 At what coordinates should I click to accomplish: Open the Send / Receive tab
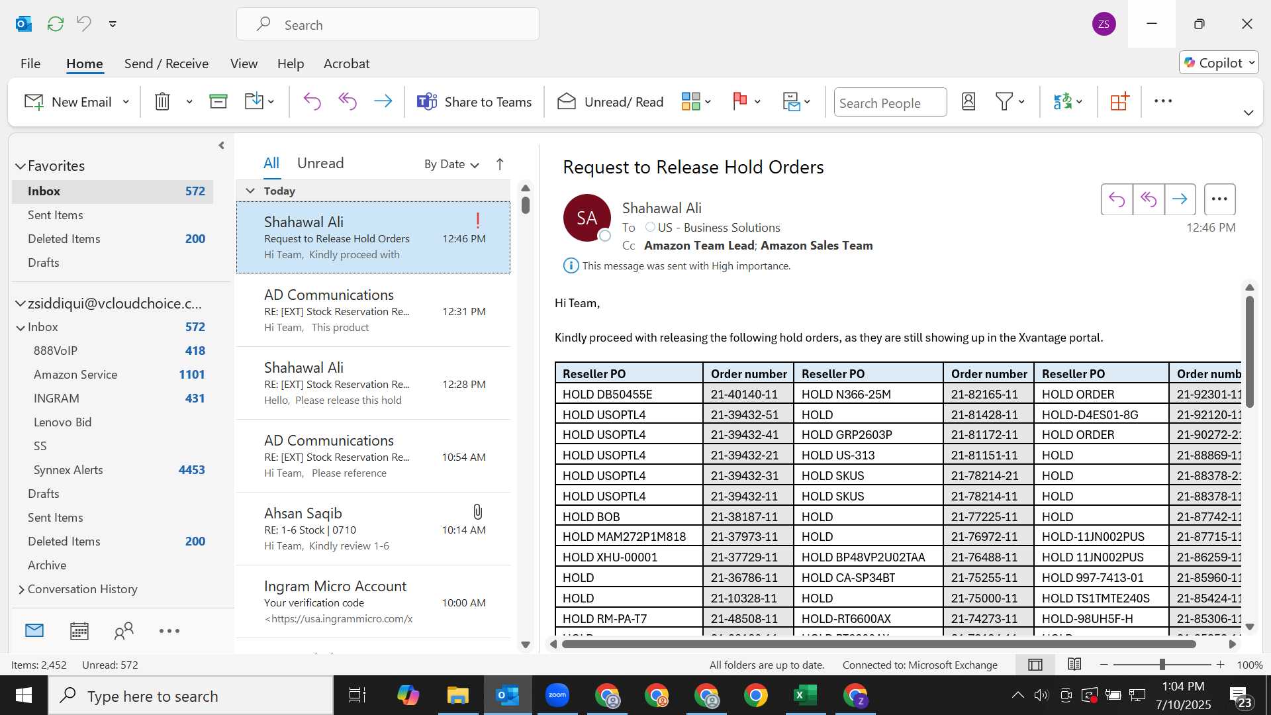(166, 64)
